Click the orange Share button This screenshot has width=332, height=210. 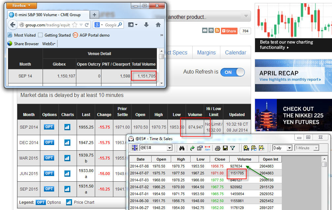[229, 31]
